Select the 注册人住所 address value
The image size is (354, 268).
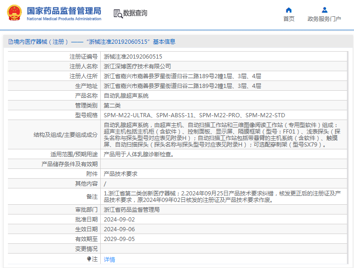coord(182,76)
